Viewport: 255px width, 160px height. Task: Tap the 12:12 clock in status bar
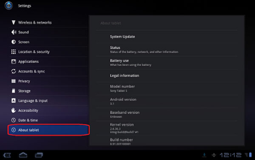[x=230, y=155]
